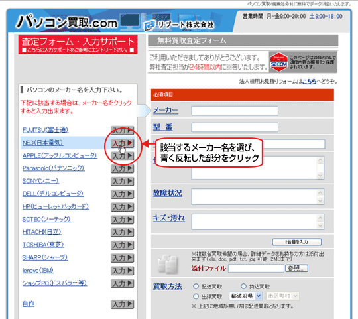Click the メーカー text input field

point(235,111)
